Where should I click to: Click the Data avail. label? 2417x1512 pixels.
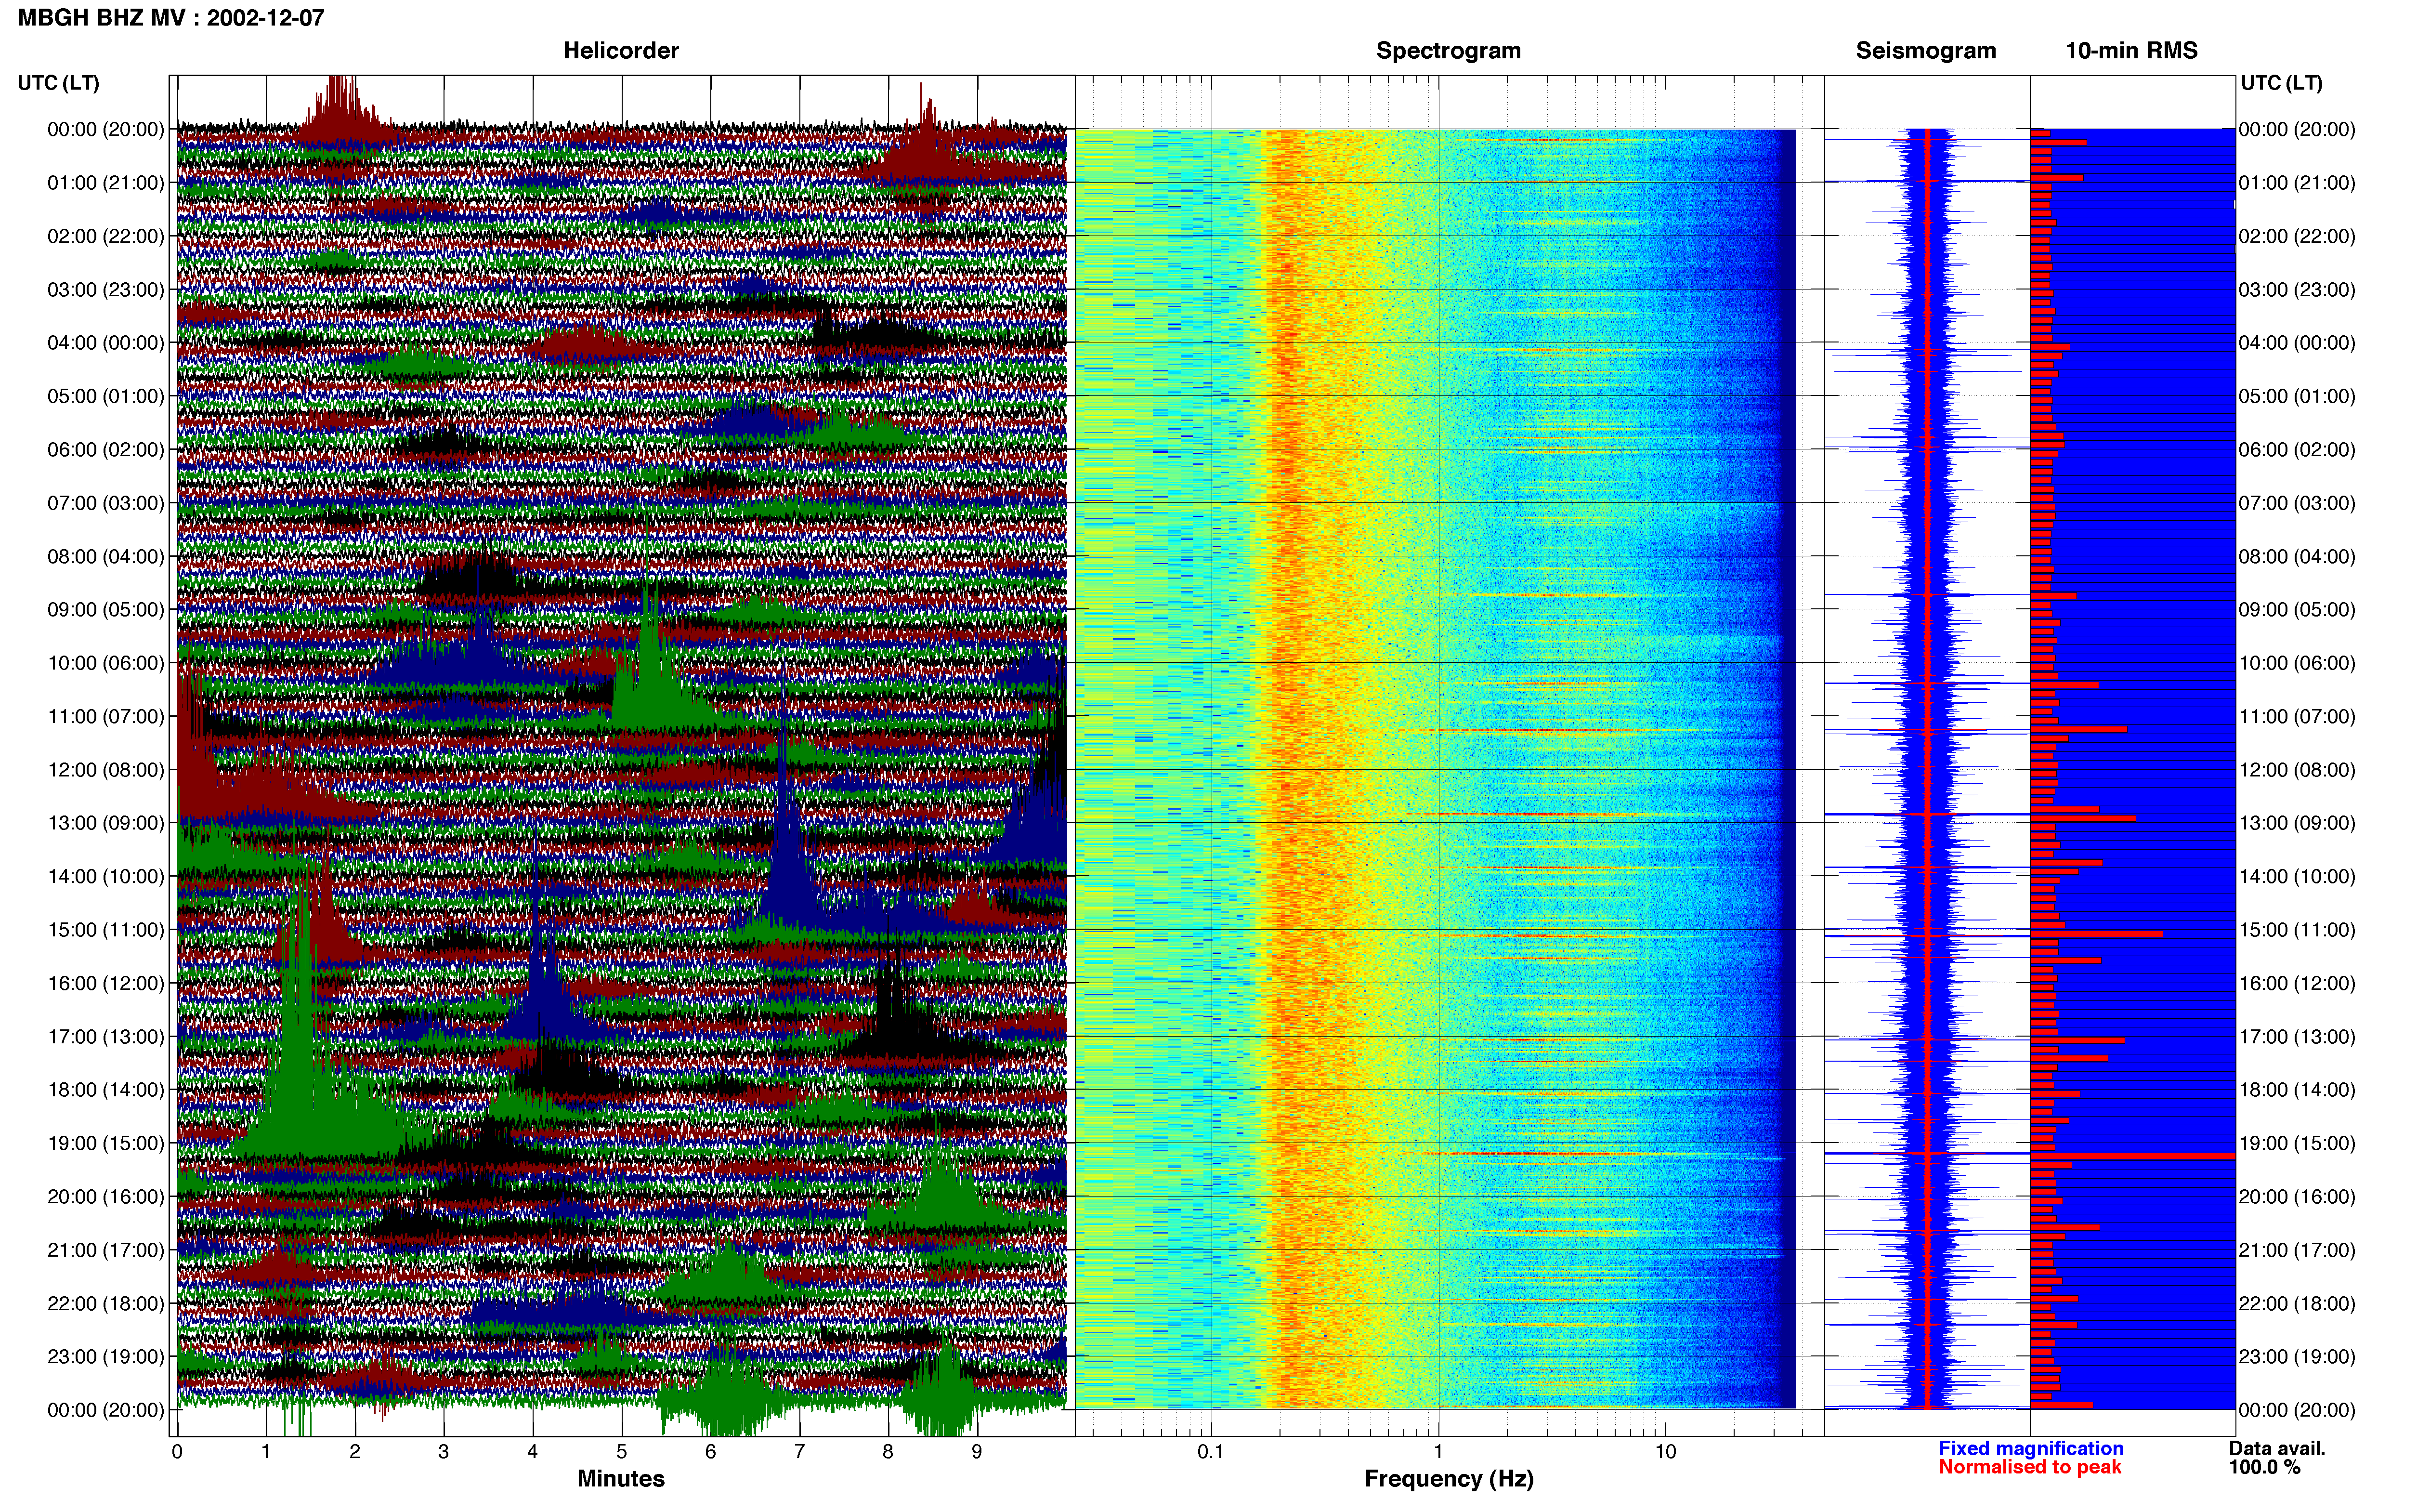2277,1448
